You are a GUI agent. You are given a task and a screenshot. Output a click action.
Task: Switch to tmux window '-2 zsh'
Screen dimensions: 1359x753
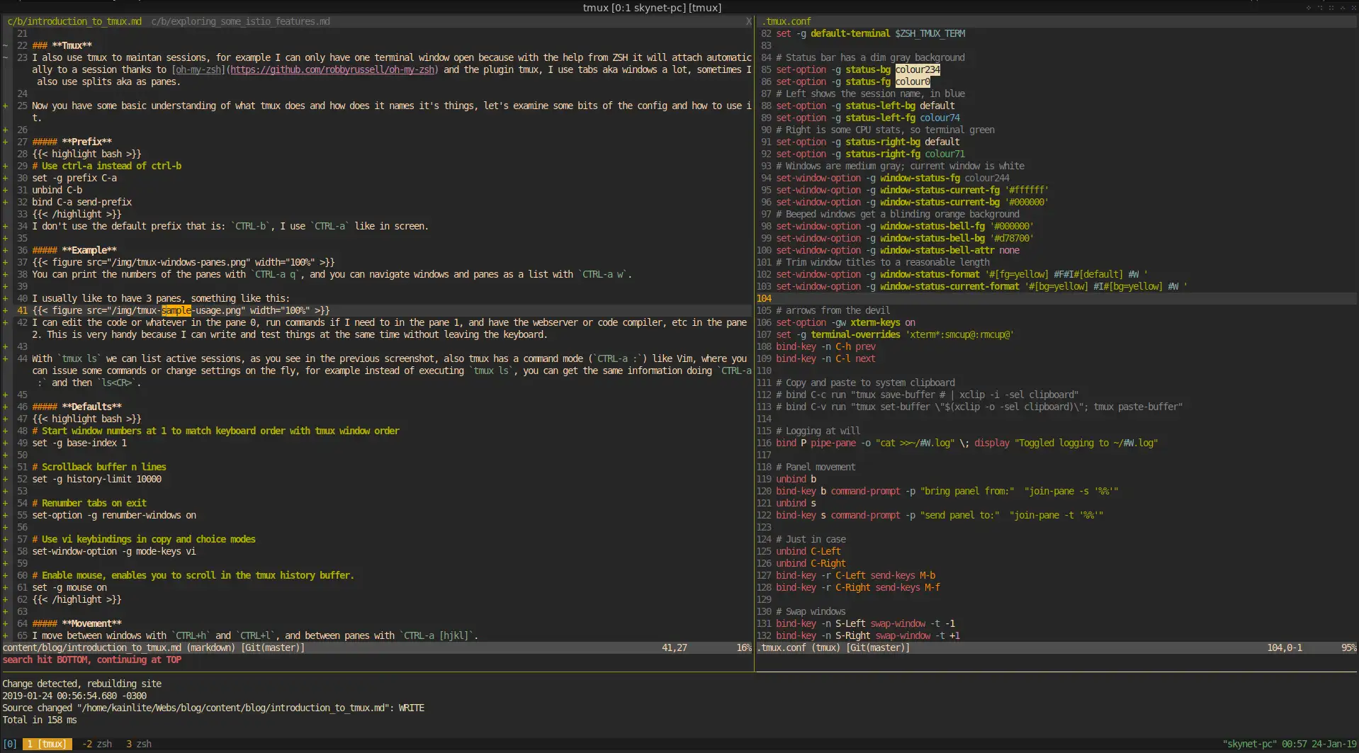[x=97, y=744]
